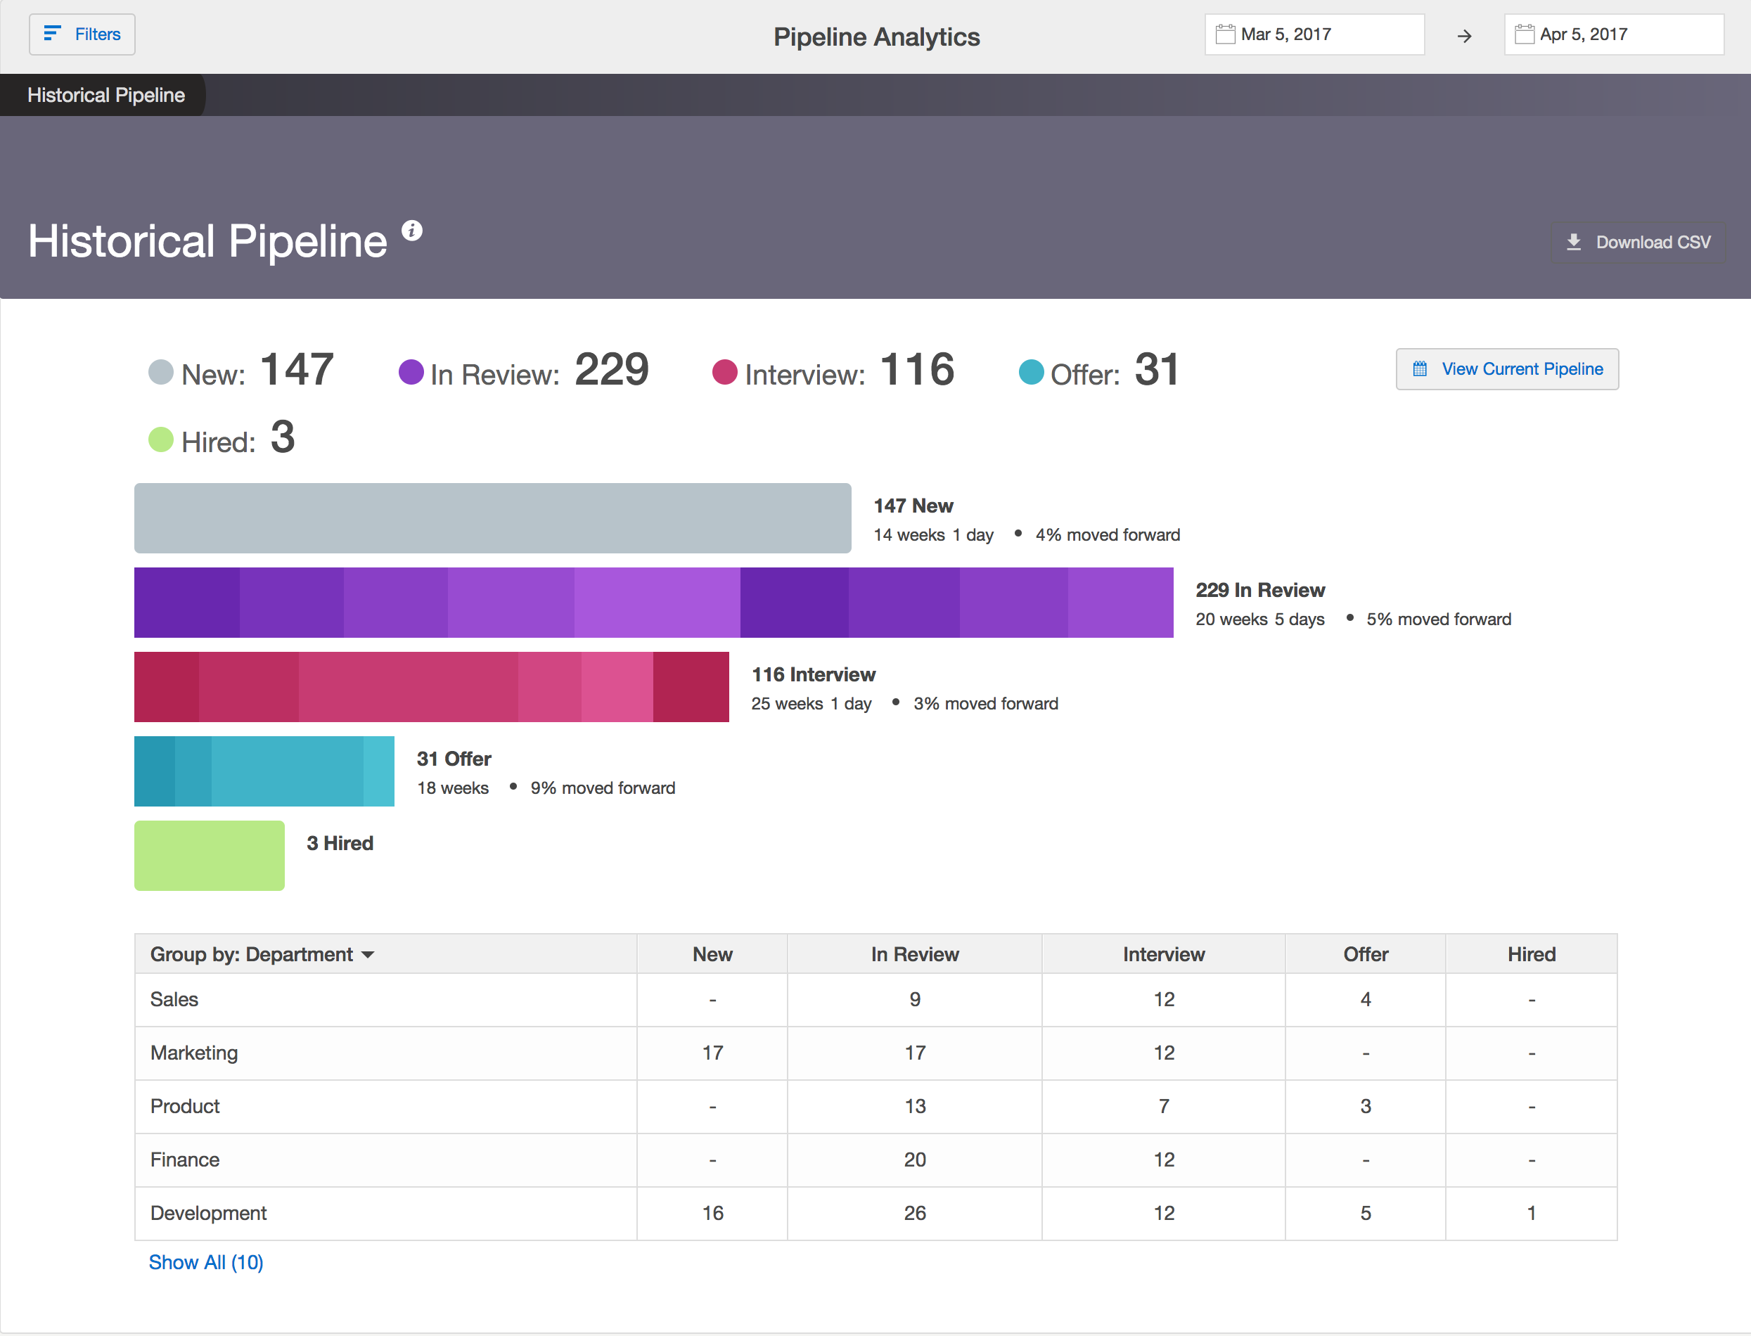Open the Group by Department dropdown

[x=262, y=954]
